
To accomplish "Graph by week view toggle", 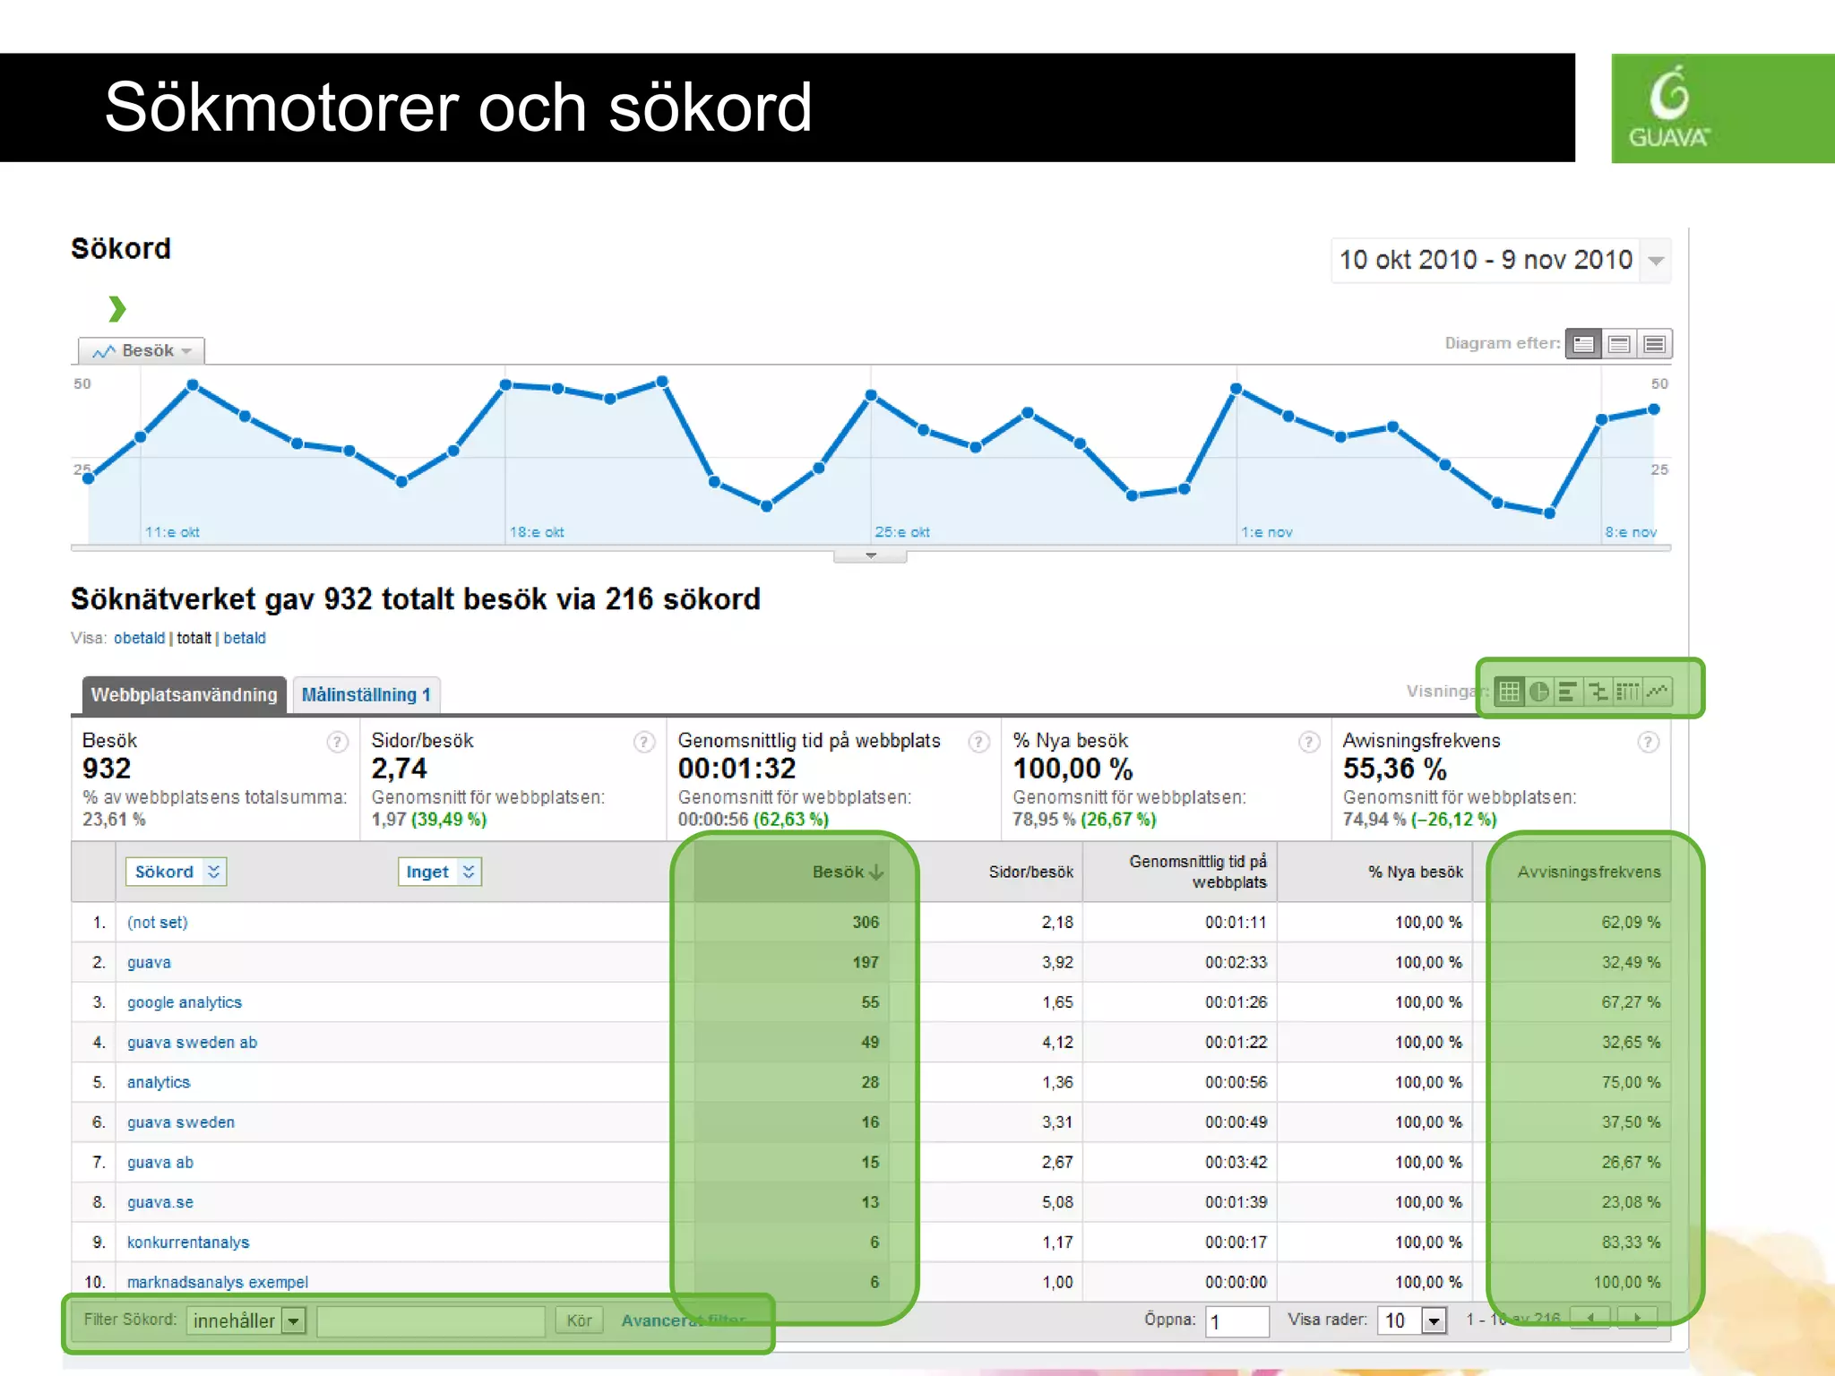I will (1619, 344).
